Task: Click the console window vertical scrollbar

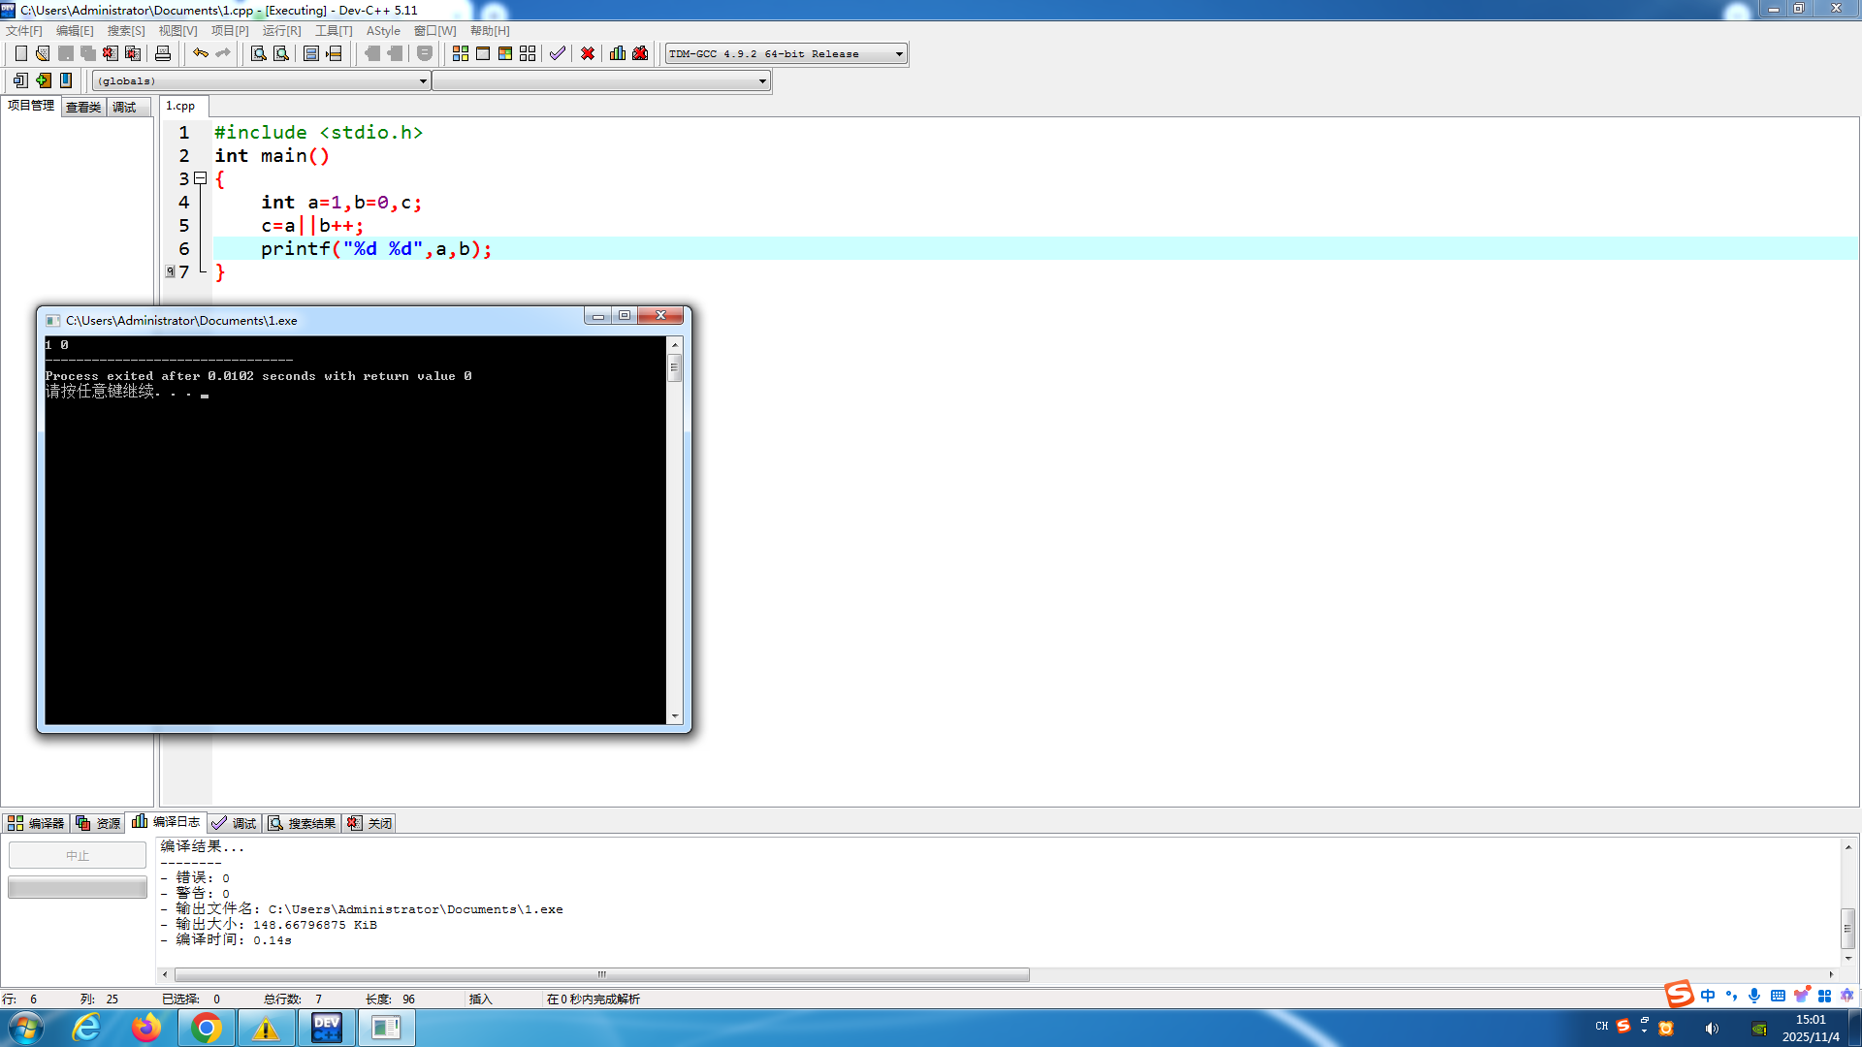Action: [x=675, y=367]
